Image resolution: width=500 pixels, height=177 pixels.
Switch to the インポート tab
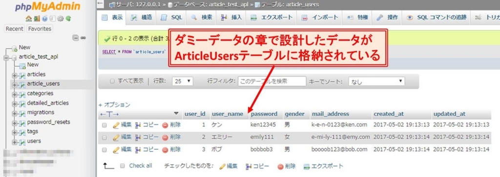[x=319, y=18]
